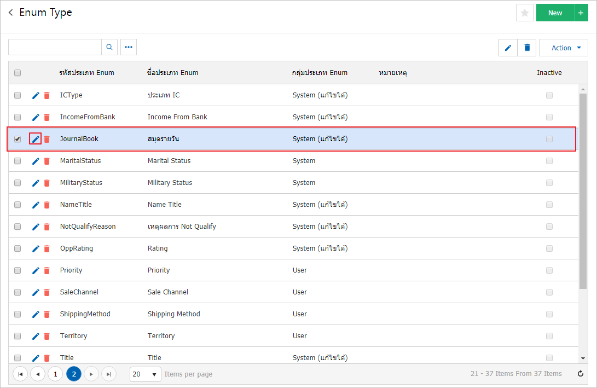Image resolution: width=597 pixels, height=388 pixels.
Task: Delete the ICType row with trash icon
Action: tap(47, 95)
